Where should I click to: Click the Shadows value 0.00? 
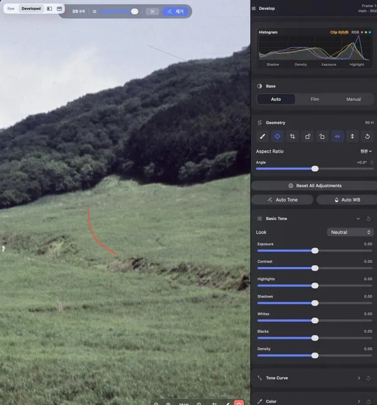(368, 296)
